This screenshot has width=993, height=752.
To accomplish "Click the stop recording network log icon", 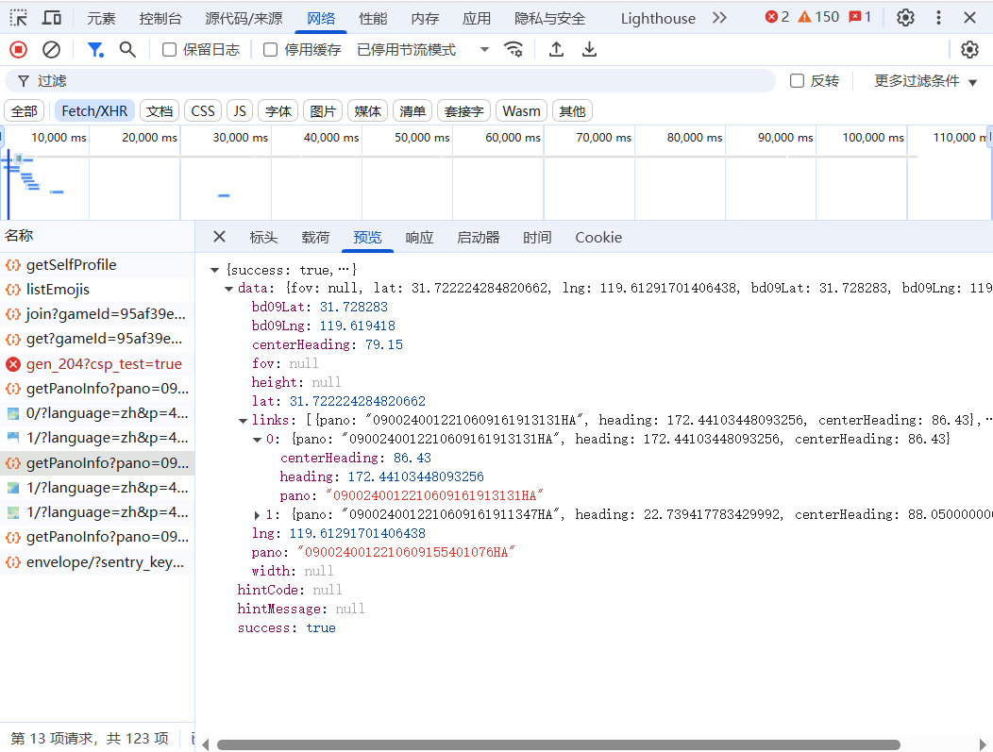I will tap(18, 50).
